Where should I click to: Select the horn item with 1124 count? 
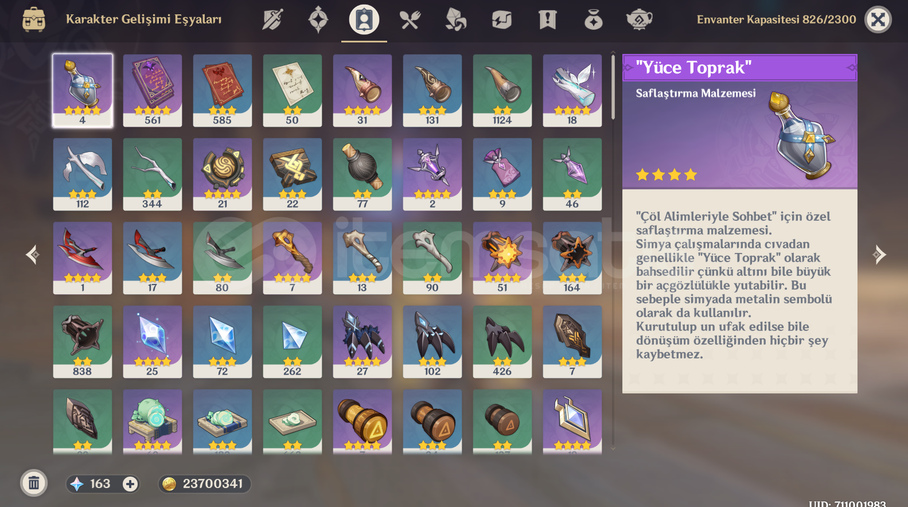[502, 91]
